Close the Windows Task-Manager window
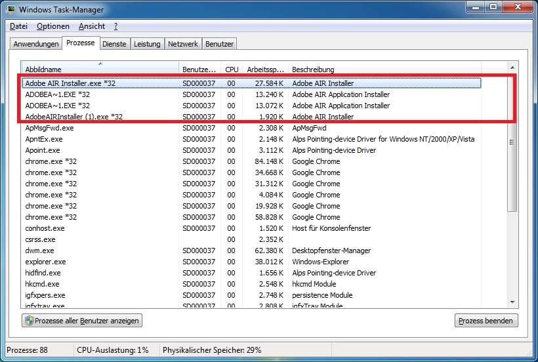 (x=518, y=7)
